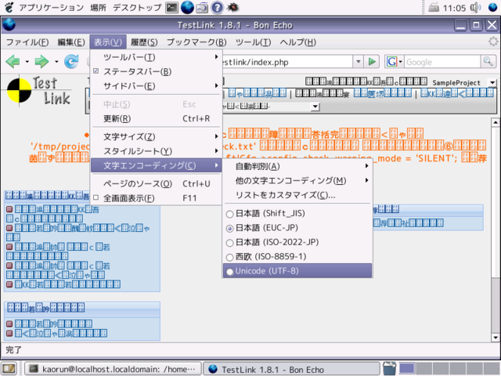
Task: Switch to the second workspace
Action: (x=424, y=369)
